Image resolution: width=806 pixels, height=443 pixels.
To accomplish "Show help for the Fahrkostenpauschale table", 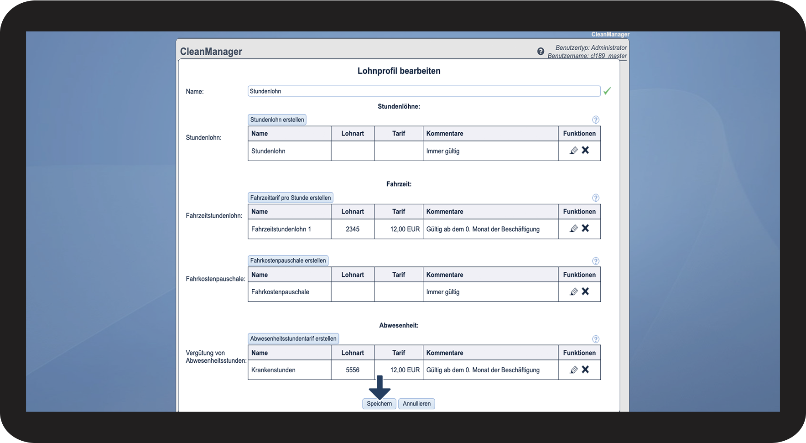I will pos(595,261).
